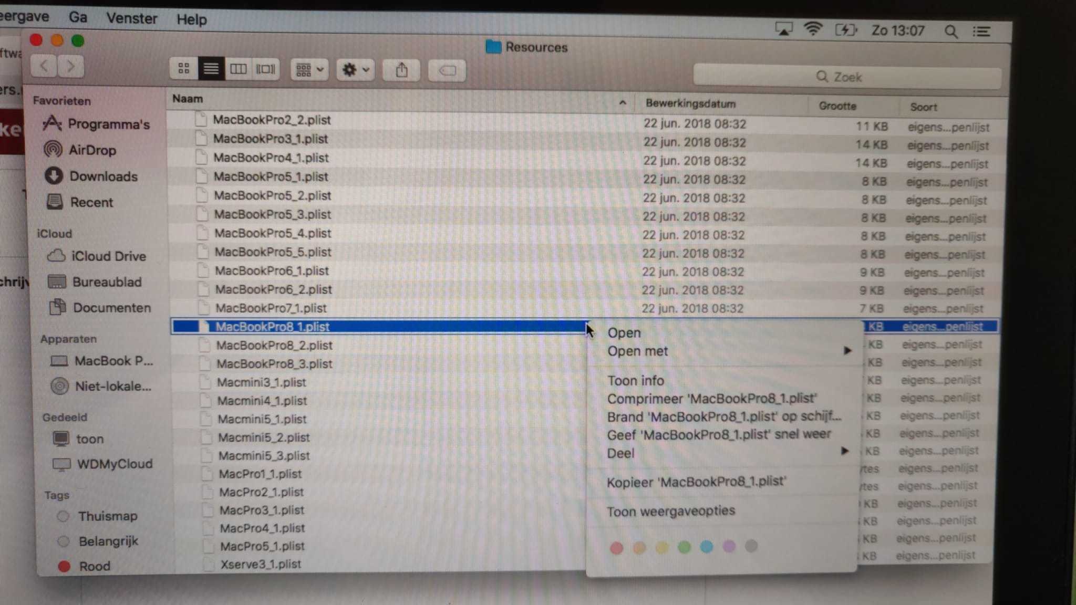Screen dimensions: 1076x605
Task: Sort by Naam column header
Action: [400, 99]
